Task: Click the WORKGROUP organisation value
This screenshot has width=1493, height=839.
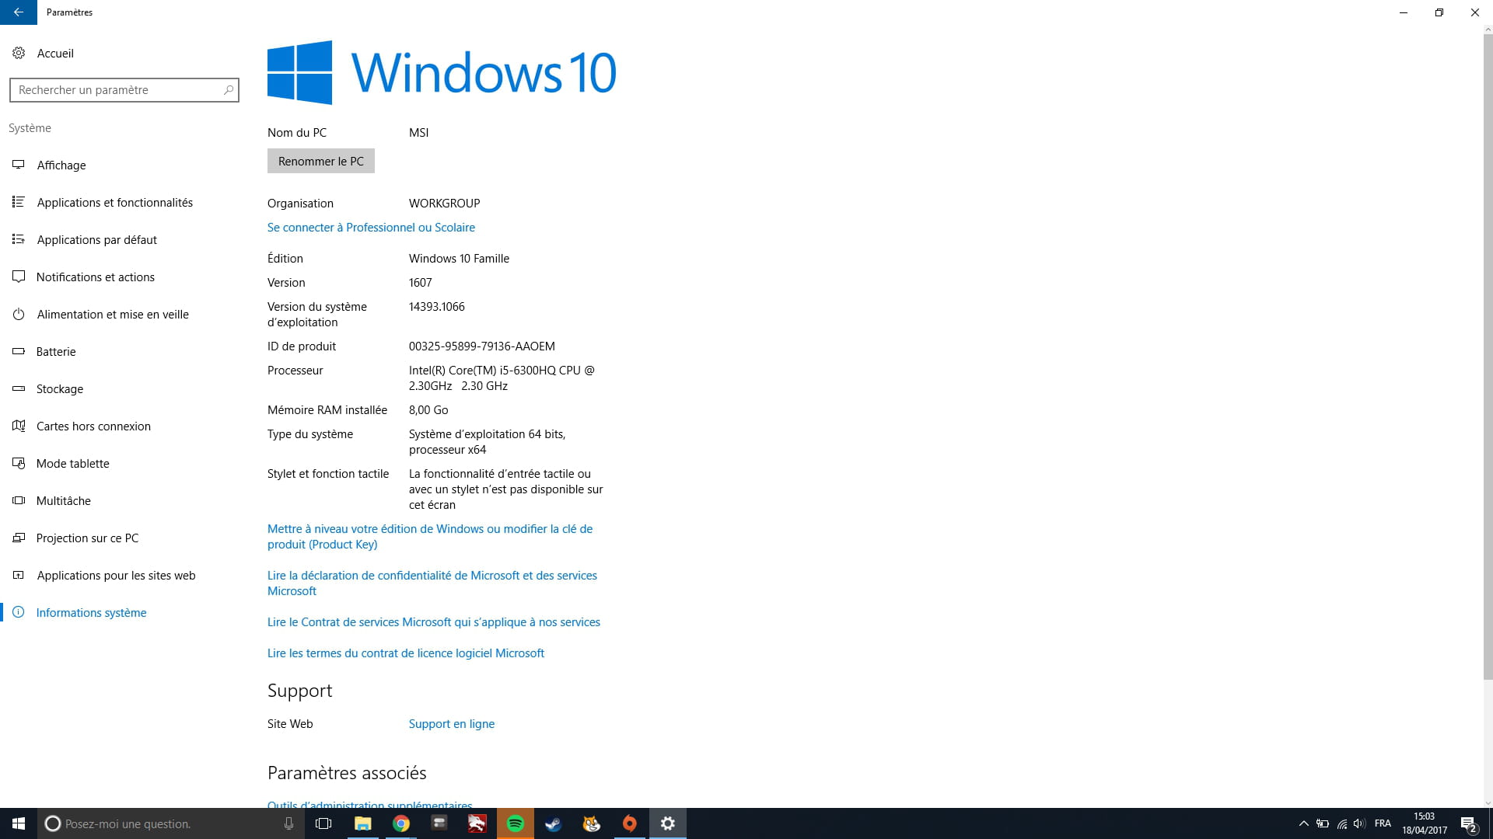Action: pos(445,203)
